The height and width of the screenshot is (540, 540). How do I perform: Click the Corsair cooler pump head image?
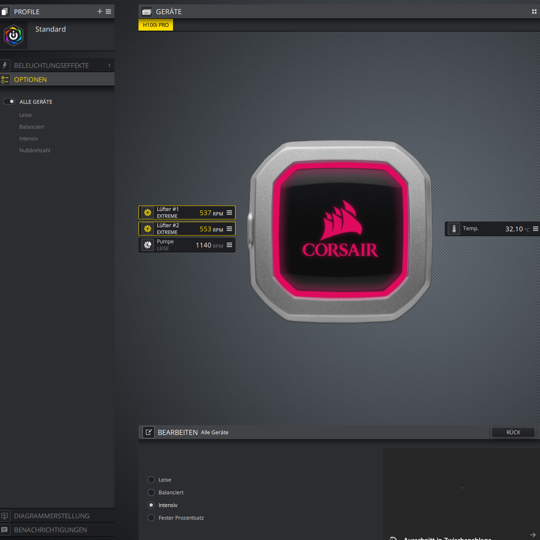pyautogui.click(x=340, y=231)
